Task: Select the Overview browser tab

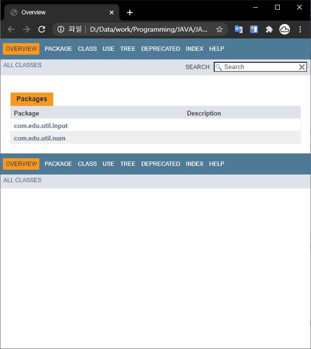Action: (62, 12)
